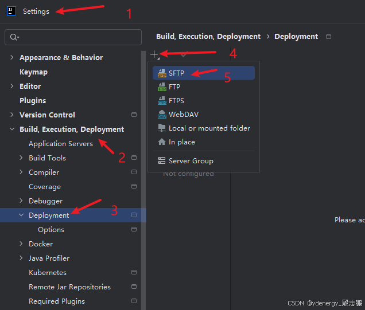Click the FTP server type icon
This screenshot has width=365, height=310.
coord(161,87)
